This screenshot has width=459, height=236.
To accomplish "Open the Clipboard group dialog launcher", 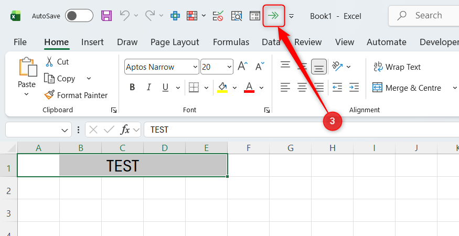I will tap(114, 110).
